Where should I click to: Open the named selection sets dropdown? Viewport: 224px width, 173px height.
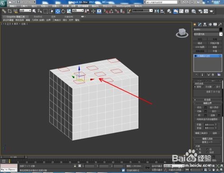[x=142, y=11]
